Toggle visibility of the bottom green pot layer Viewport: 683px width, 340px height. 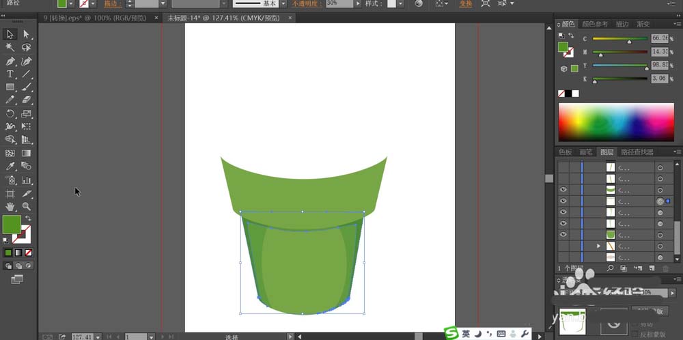coord(563,234)
